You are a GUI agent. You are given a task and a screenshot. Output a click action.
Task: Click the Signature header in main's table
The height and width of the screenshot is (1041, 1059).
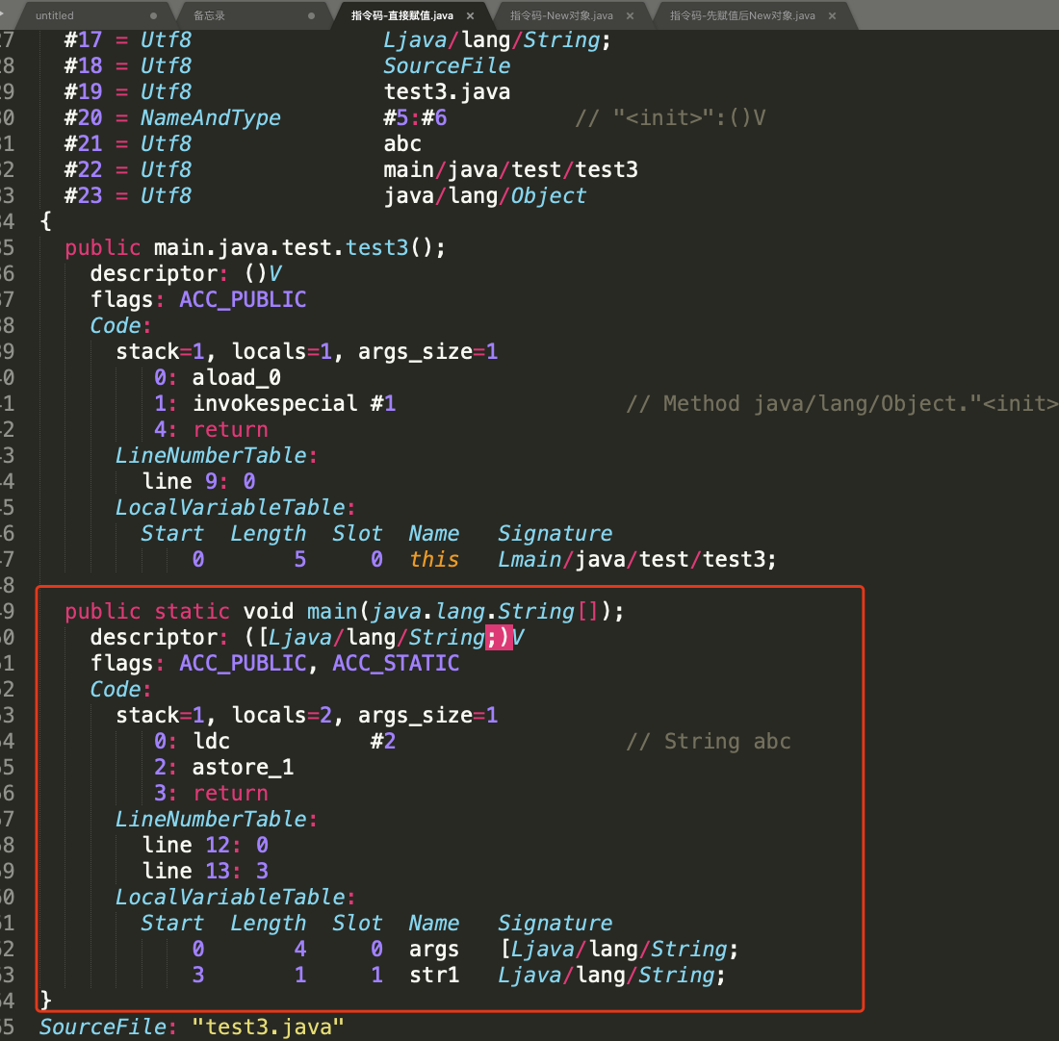[x=555, y=923]
